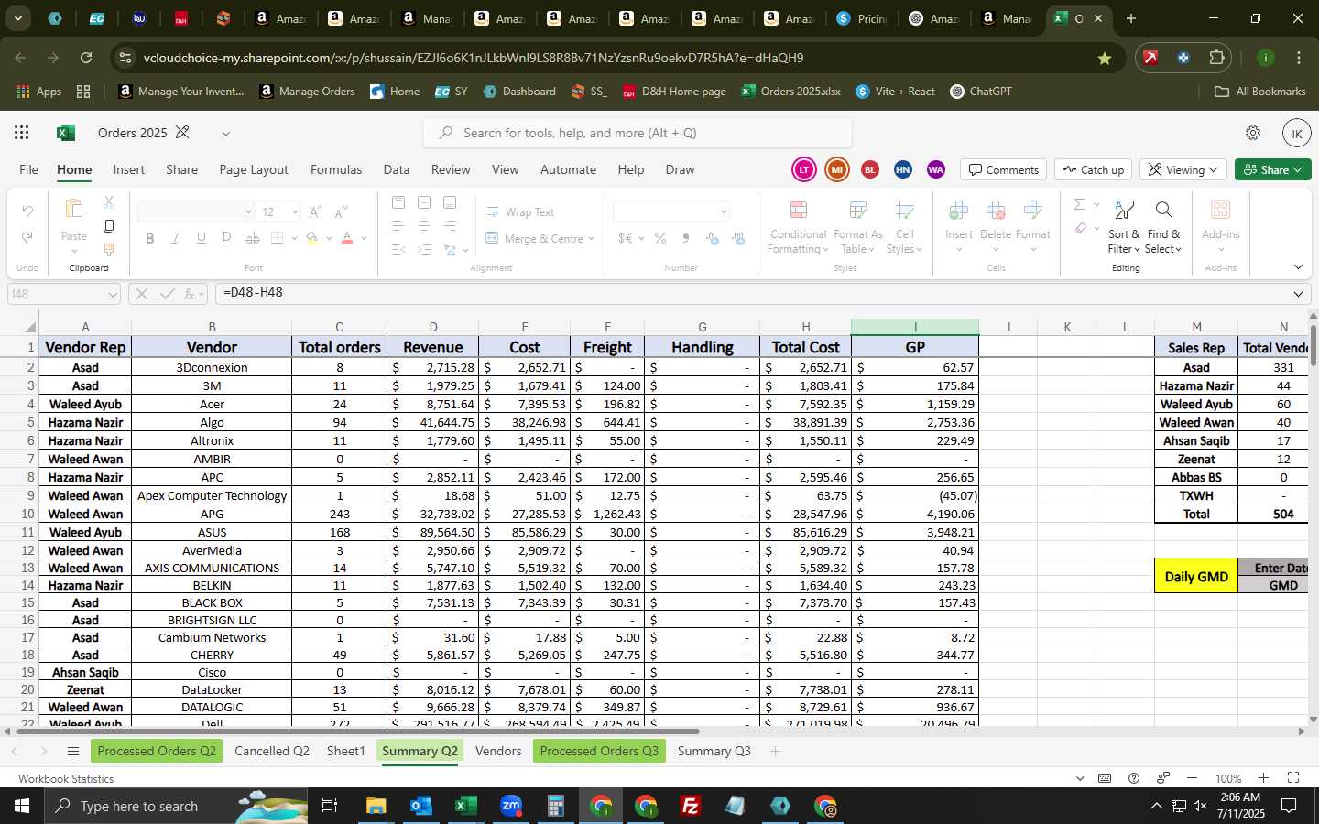Click the Catch up button
1319x824 pixels.
coord(1094,169)
